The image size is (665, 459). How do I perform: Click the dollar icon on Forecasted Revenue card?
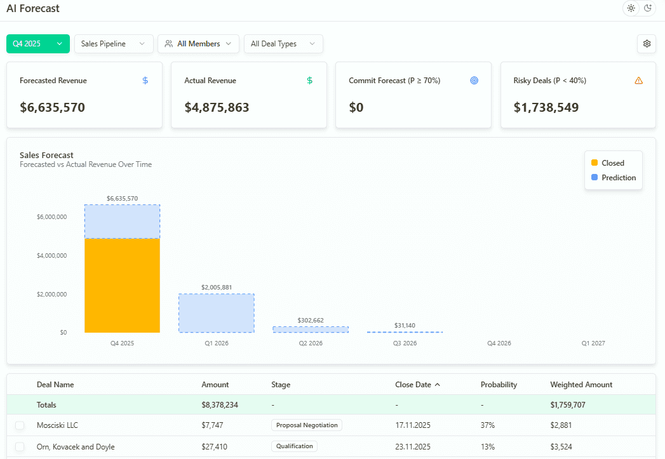point(145,81)
